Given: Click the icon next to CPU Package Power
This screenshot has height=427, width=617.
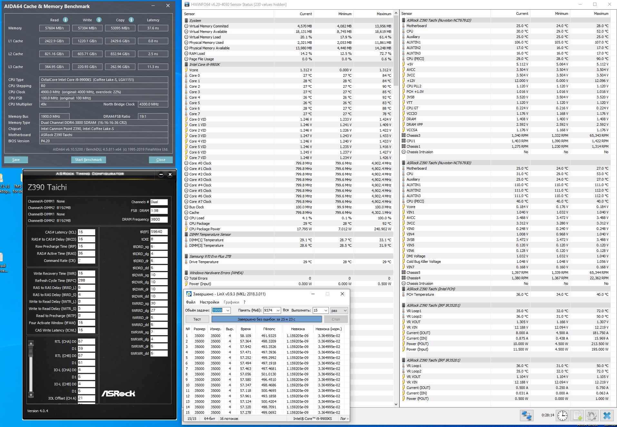Looking at the screenshot, I should [186, 229].
